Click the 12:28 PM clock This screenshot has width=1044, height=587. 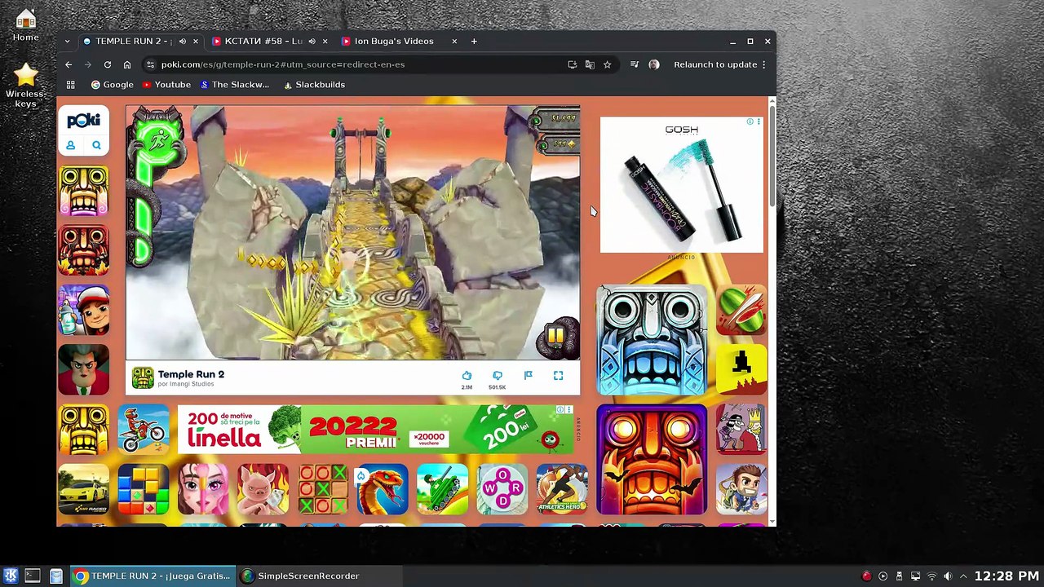coord(1006,576)
